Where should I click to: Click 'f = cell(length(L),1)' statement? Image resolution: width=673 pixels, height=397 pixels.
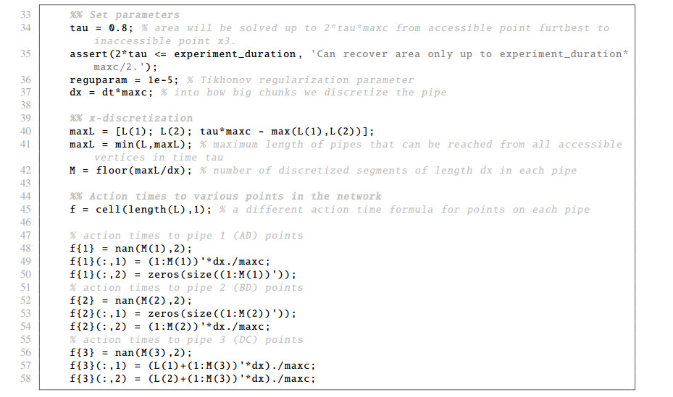(137, 210)
